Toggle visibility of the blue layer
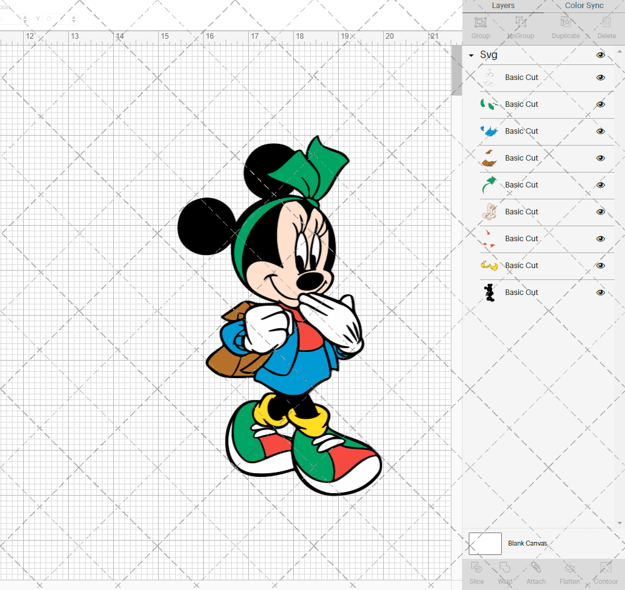 (600, 131)
